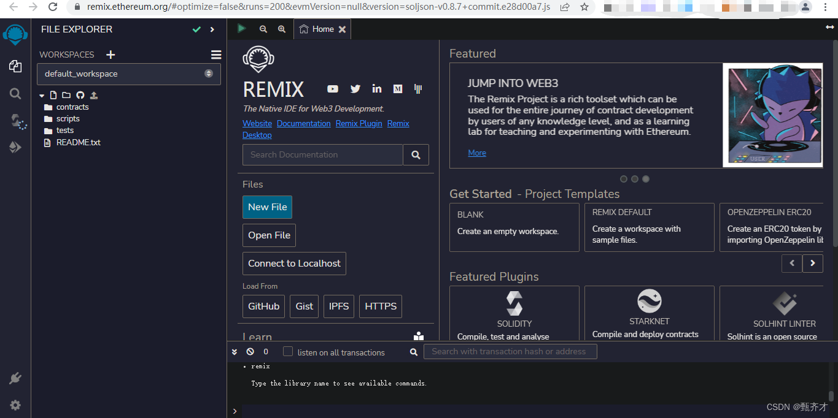This screenshot has height=418, width=838.
Task: Click the Open File button
Action: pos(270,235)
